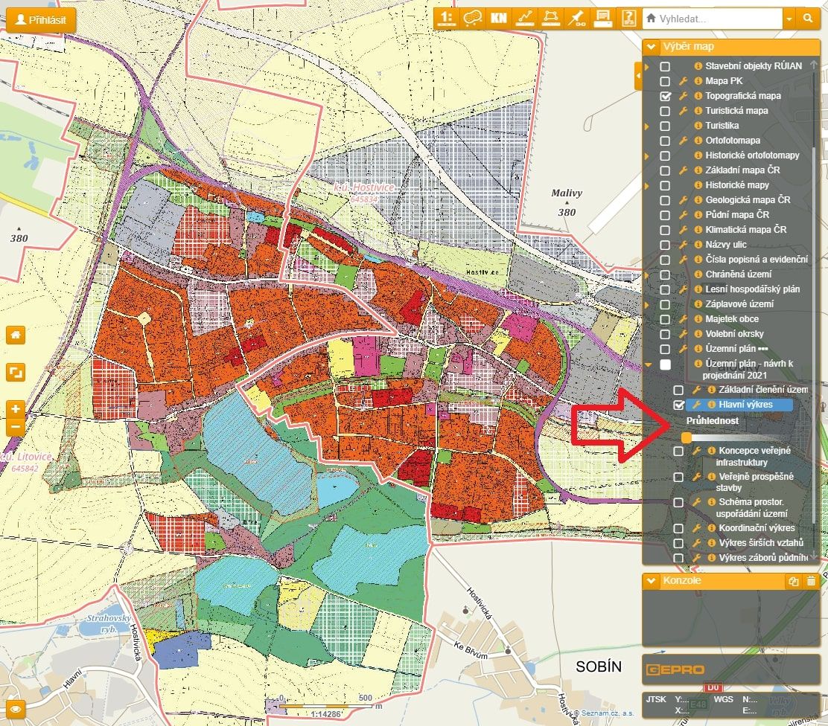Zoom in with the plus button
Screen dimensions: 828x726
coord(16,408)
